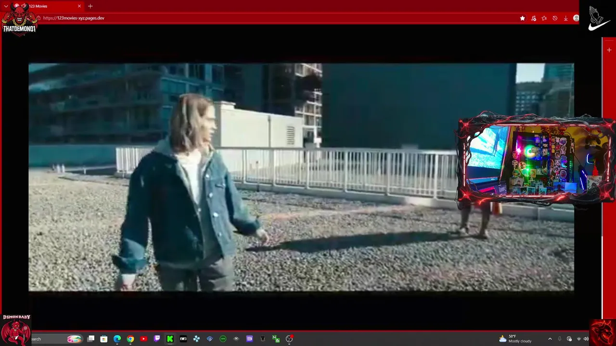Screen dimensions: 616x346
Task: Open Microsoft Edge from the taskbar
Action: (117, 339)
